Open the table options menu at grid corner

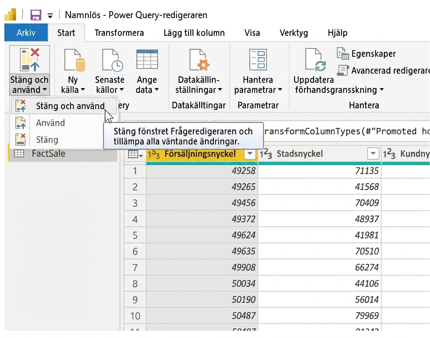(136, 154)
